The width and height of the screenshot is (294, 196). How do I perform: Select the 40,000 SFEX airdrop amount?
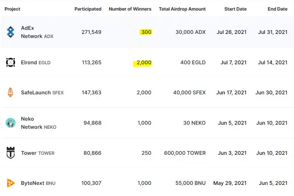[190, 92]
